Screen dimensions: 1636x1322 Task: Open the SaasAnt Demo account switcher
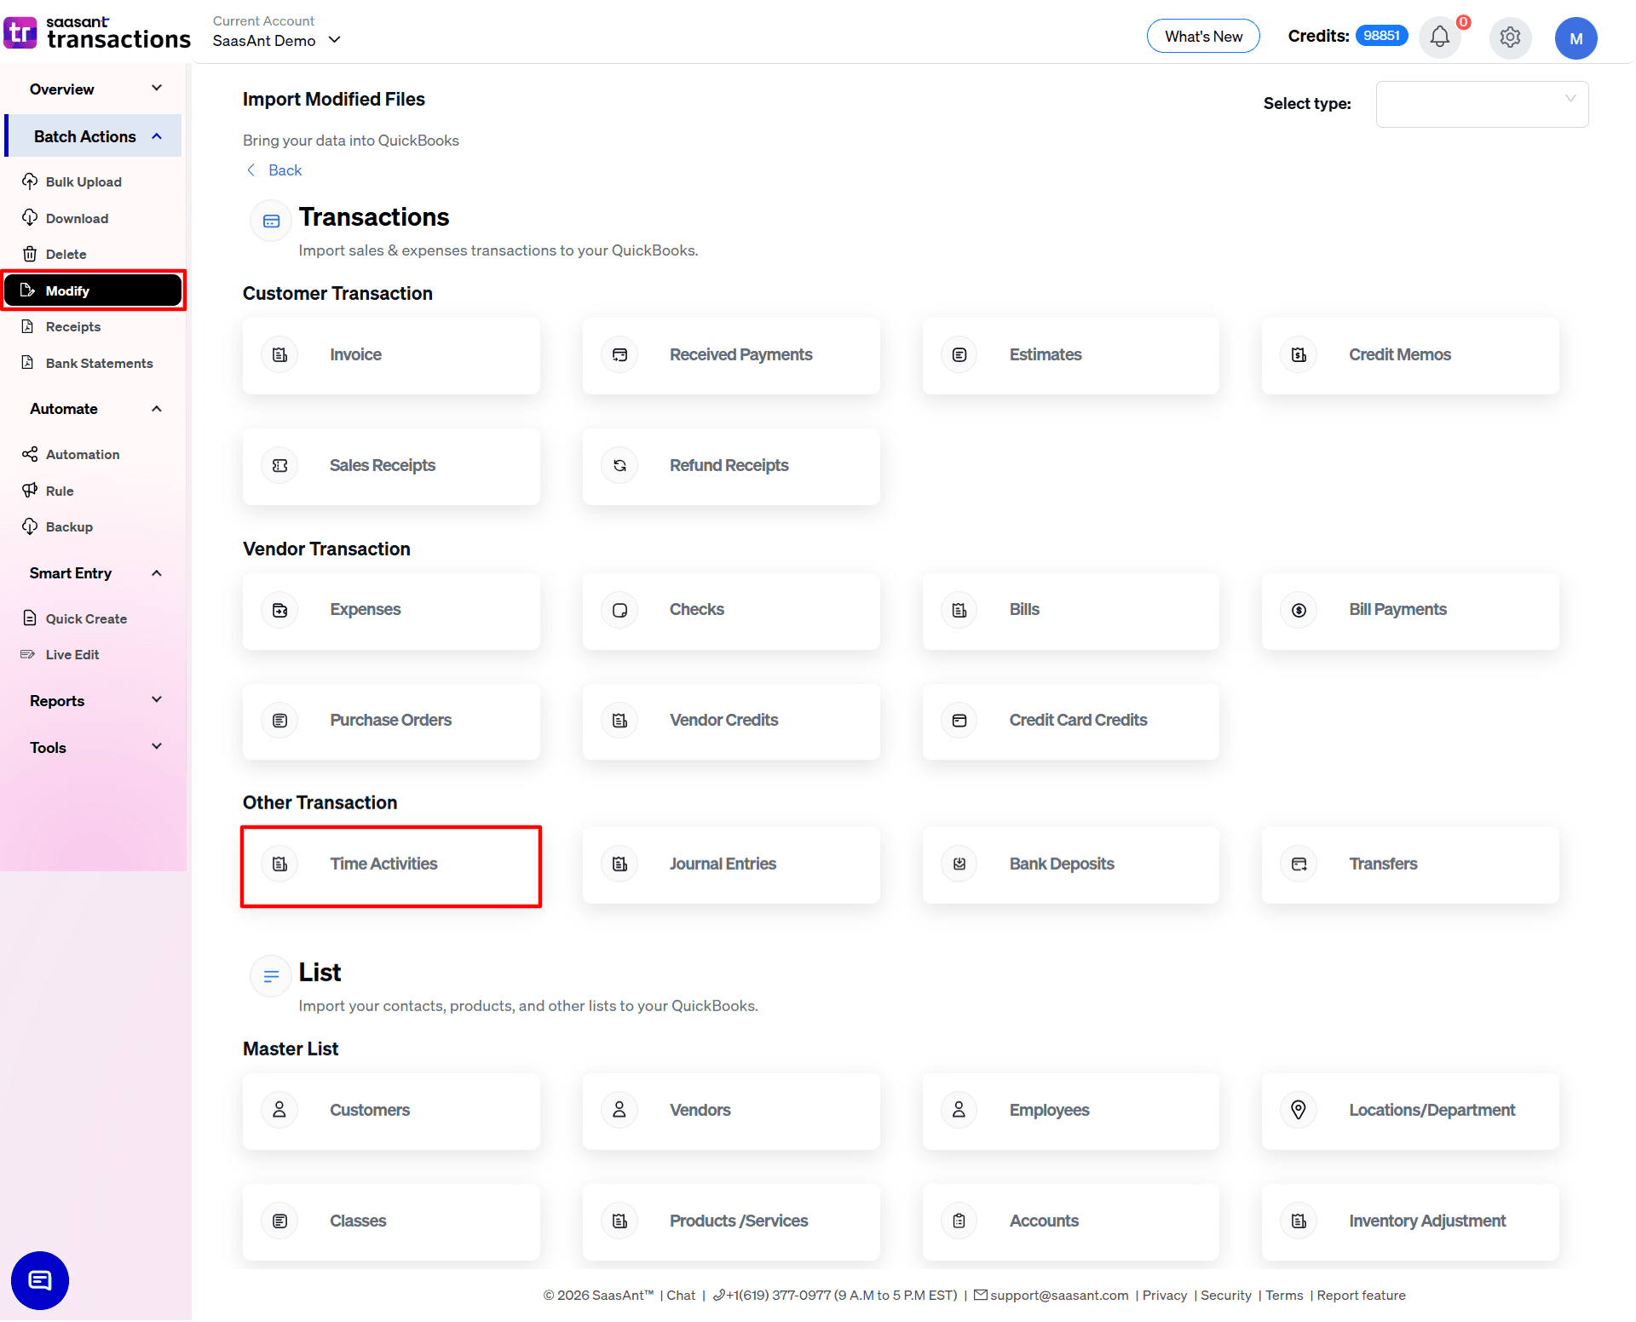(x=276, y=40)
